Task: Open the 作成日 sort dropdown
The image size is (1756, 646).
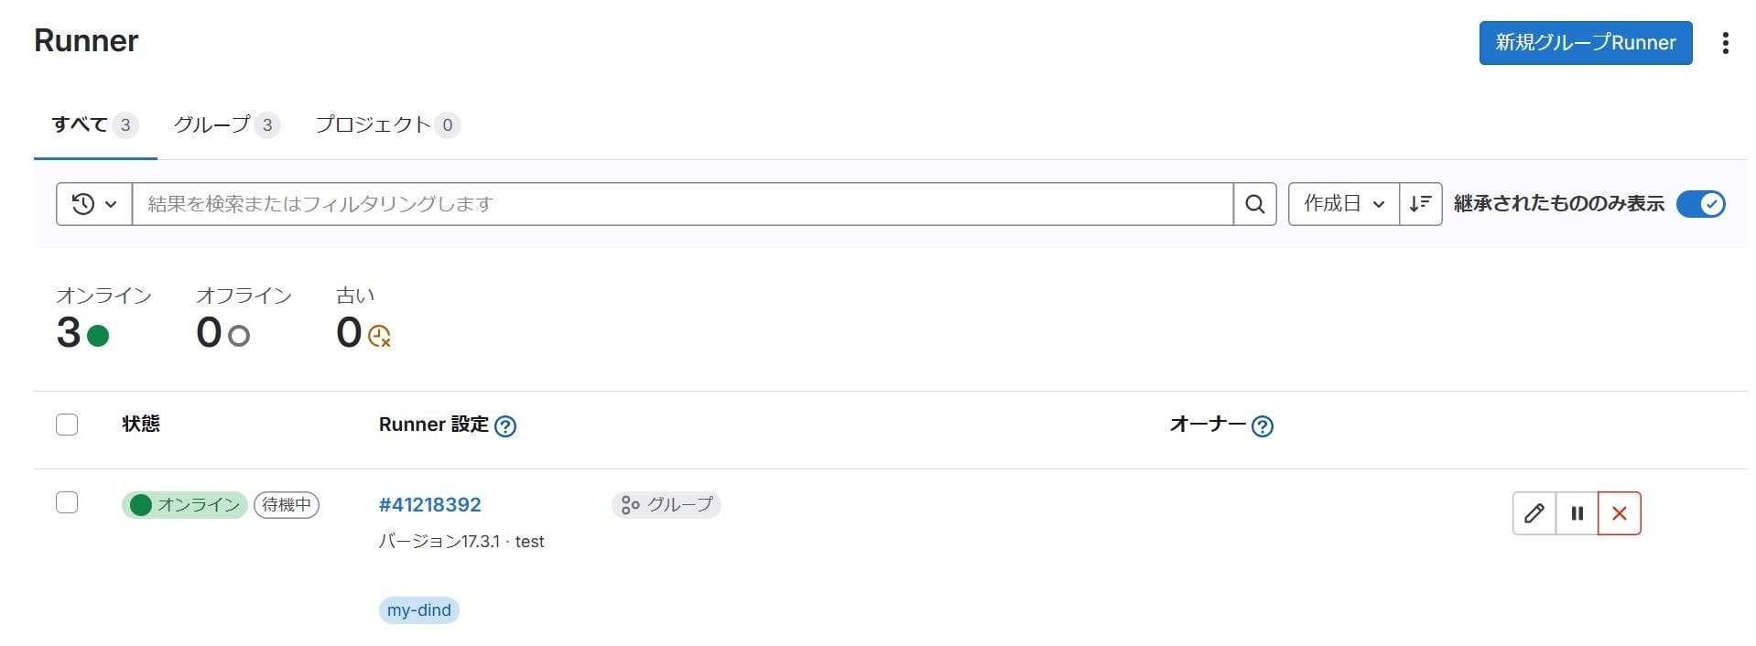Action: coord(1343,204)
